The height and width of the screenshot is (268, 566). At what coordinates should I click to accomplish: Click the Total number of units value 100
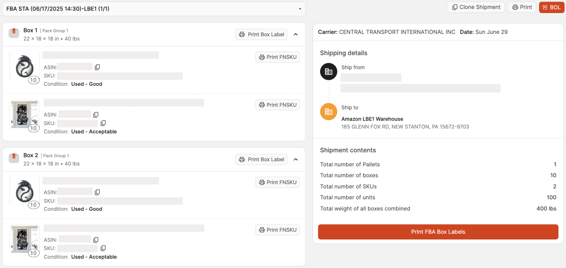pyautogui.click(x=551, y=197)
